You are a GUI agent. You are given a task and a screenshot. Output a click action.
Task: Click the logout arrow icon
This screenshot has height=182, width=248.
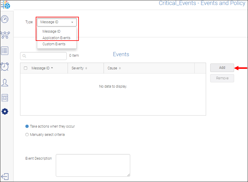coord(5,176)
